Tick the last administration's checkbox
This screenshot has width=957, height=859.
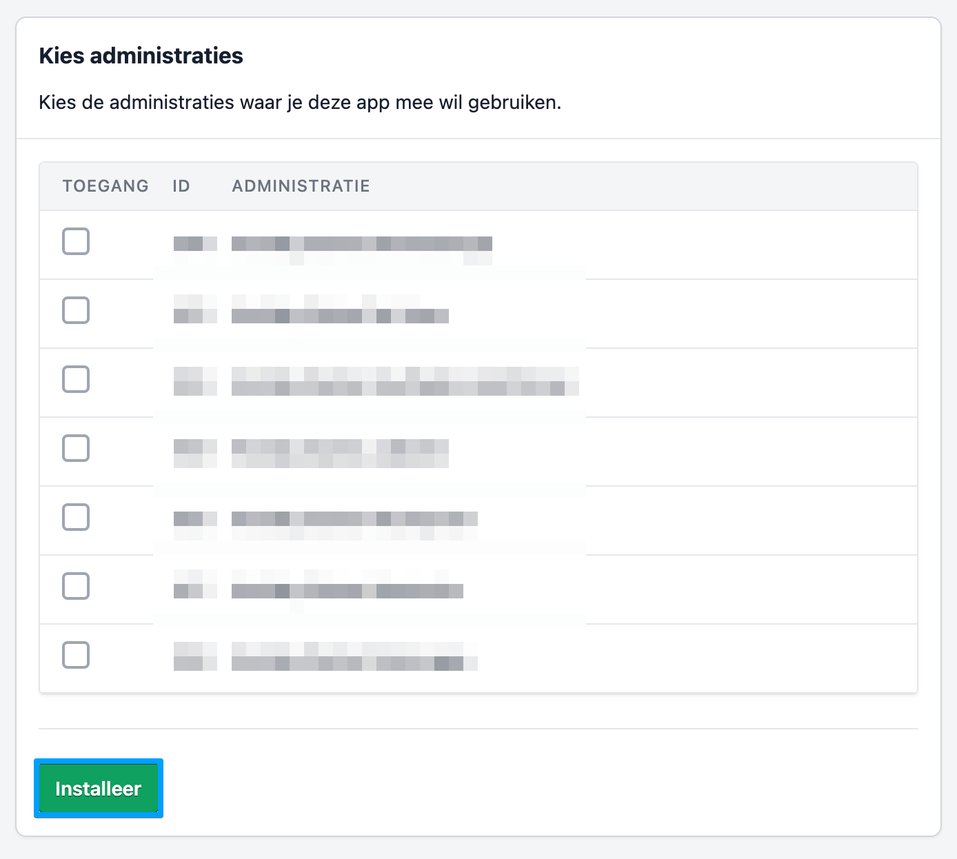(76, 656)
